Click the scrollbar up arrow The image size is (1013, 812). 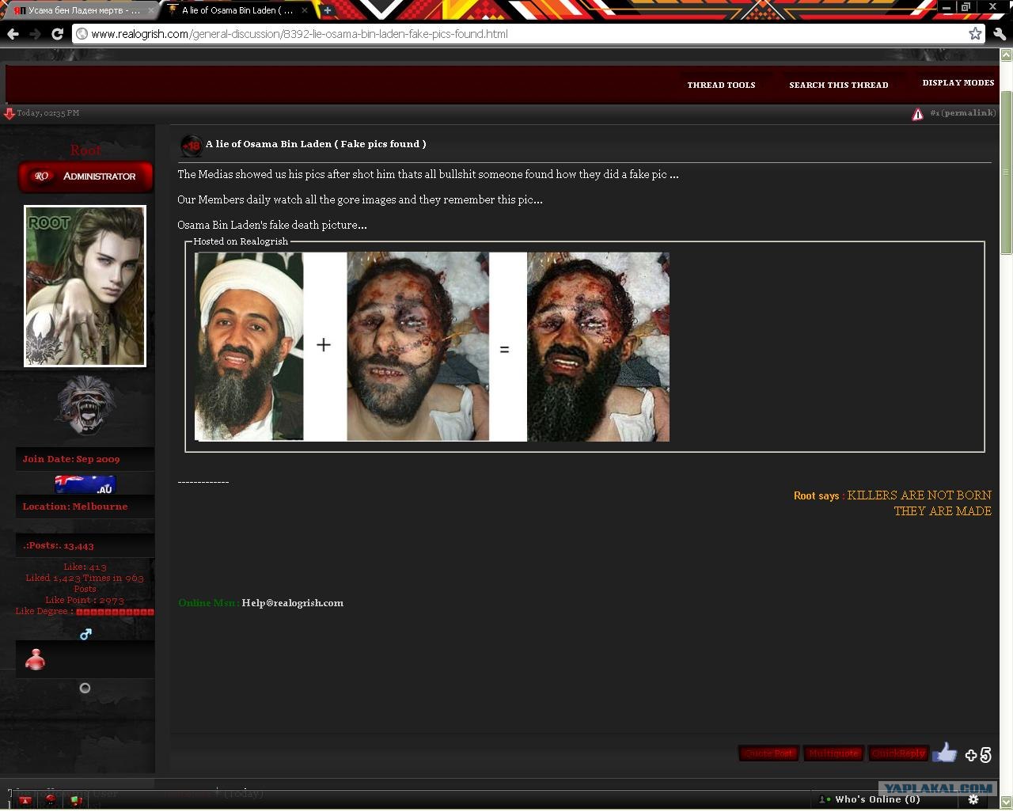tap(1007, 55)
